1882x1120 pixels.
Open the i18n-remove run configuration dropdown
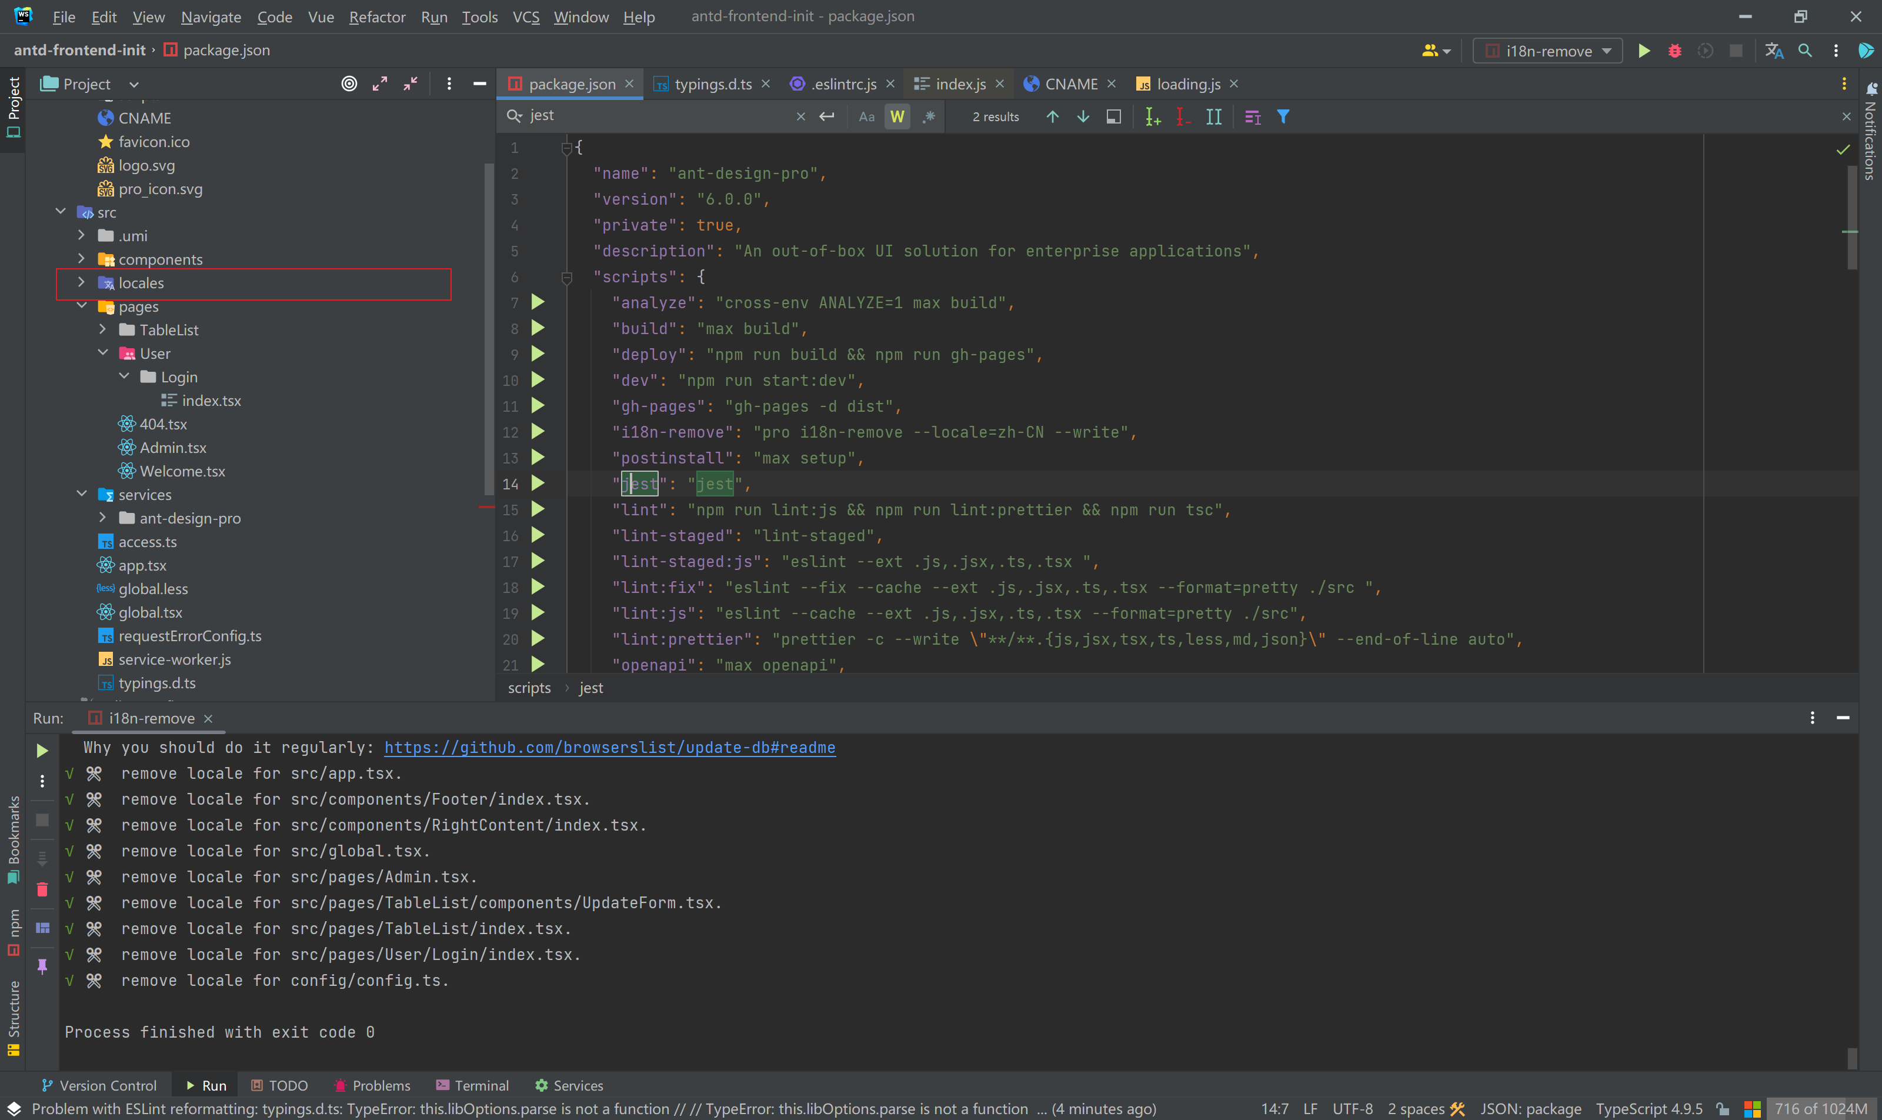(1548, 51)
